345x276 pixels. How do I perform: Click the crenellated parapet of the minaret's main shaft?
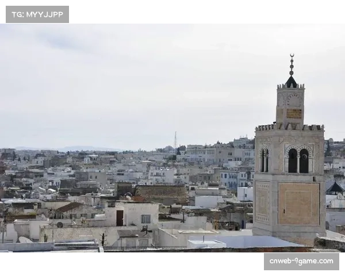tap(289, 127)
